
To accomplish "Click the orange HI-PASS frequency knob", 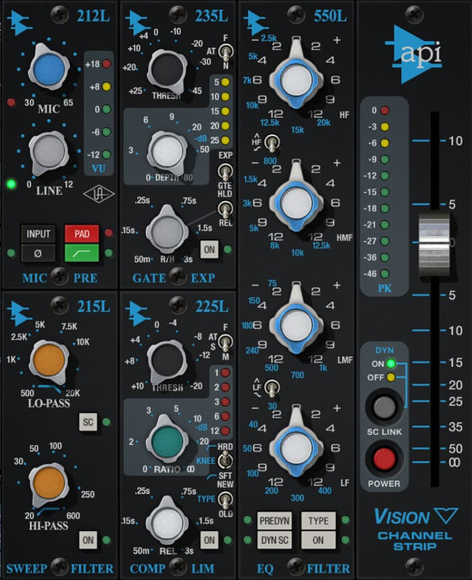I will [x=48, y=483].
